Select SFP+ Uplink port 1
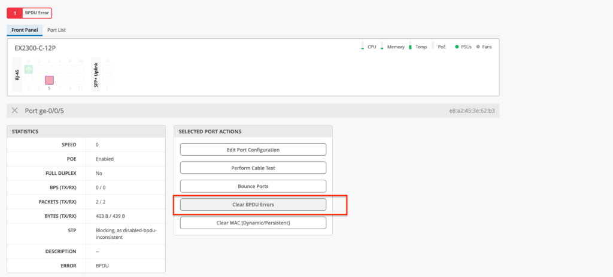The width and height of the screenshot is (613, 277). click(107, 80)
